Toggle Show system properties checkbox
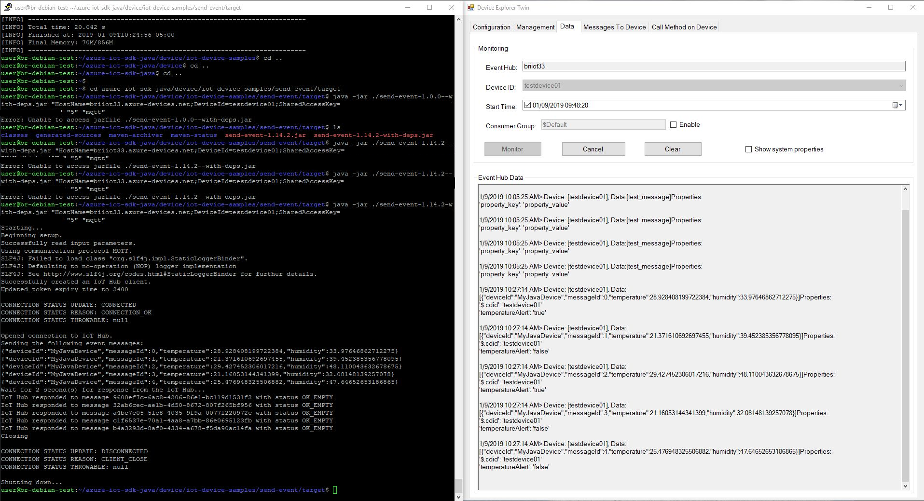The height and width of the screenshot is (501, 924). tap(748, 149)
